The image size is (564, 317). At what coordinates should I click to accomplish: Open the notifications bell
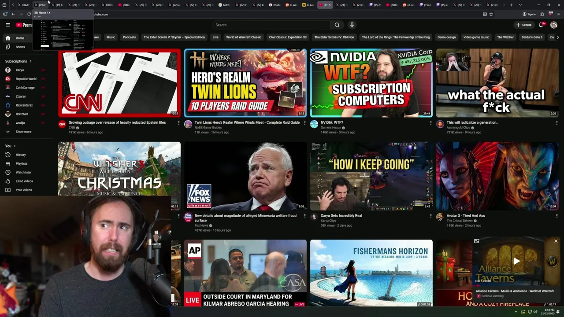pos(542,25)
